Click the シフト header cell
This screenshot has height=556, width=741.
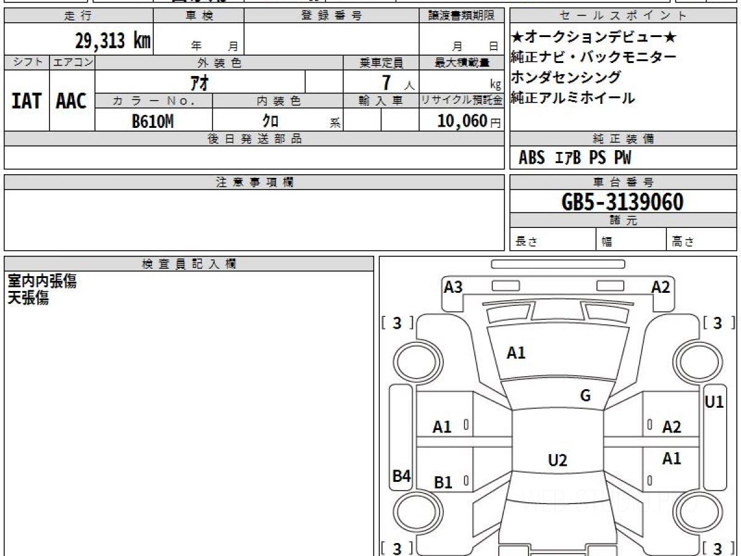[x=27, y=62]
